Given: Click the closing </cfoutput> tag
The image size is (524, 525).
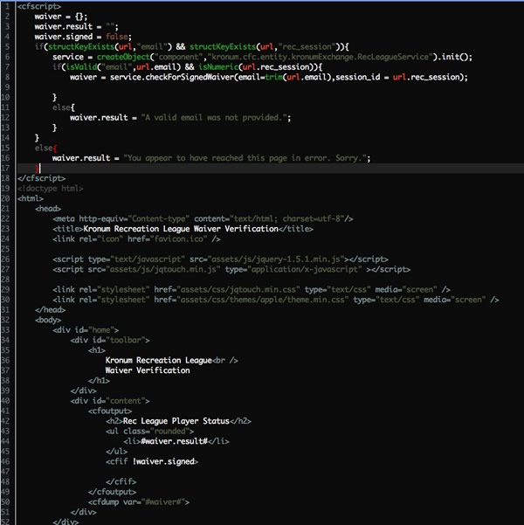Looking at the screenshot, I should (112, 492).
